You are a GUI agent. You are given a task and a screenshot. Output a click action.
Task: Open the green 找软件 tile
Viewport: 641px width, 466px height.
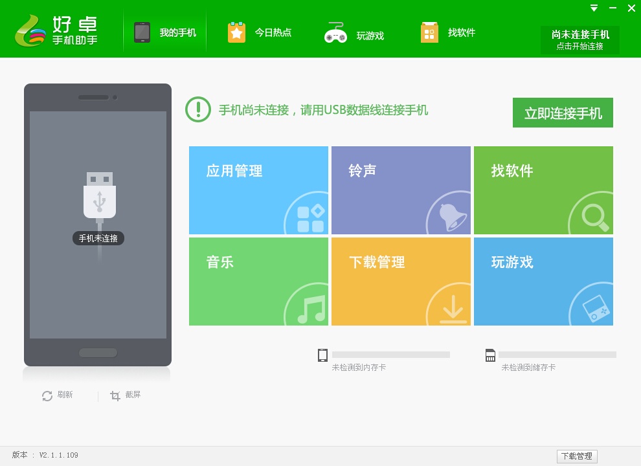coord(543,190)
